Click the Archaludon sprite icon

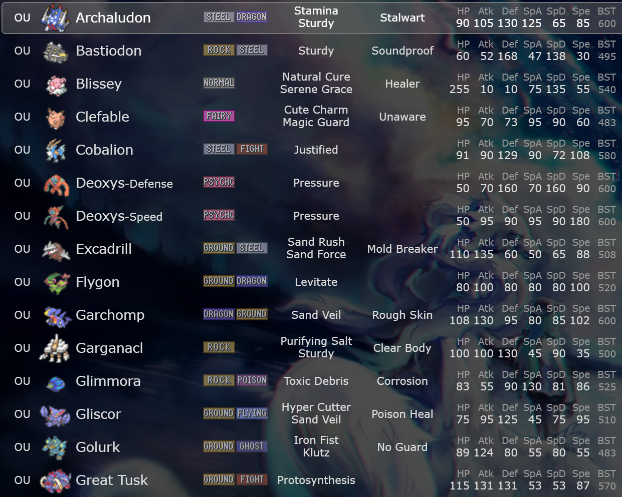click(x=55, y=18)
